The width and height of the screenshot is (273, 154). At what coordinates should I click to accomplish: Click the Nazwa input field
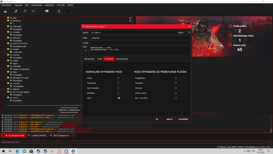pyautogui.click(x=133, y=33)
